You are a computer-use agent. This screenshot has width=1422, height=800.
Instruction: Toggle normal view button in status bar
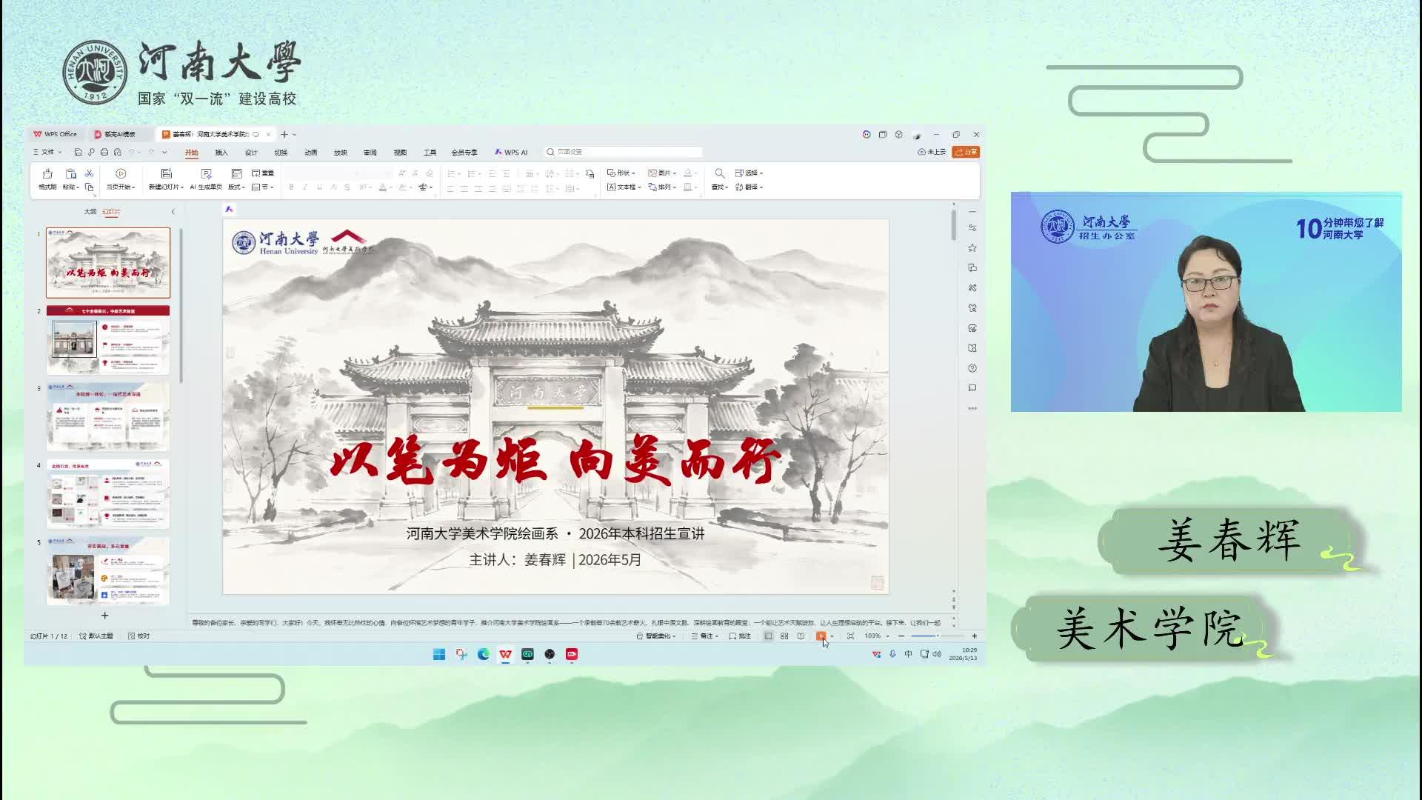[768, 636]
